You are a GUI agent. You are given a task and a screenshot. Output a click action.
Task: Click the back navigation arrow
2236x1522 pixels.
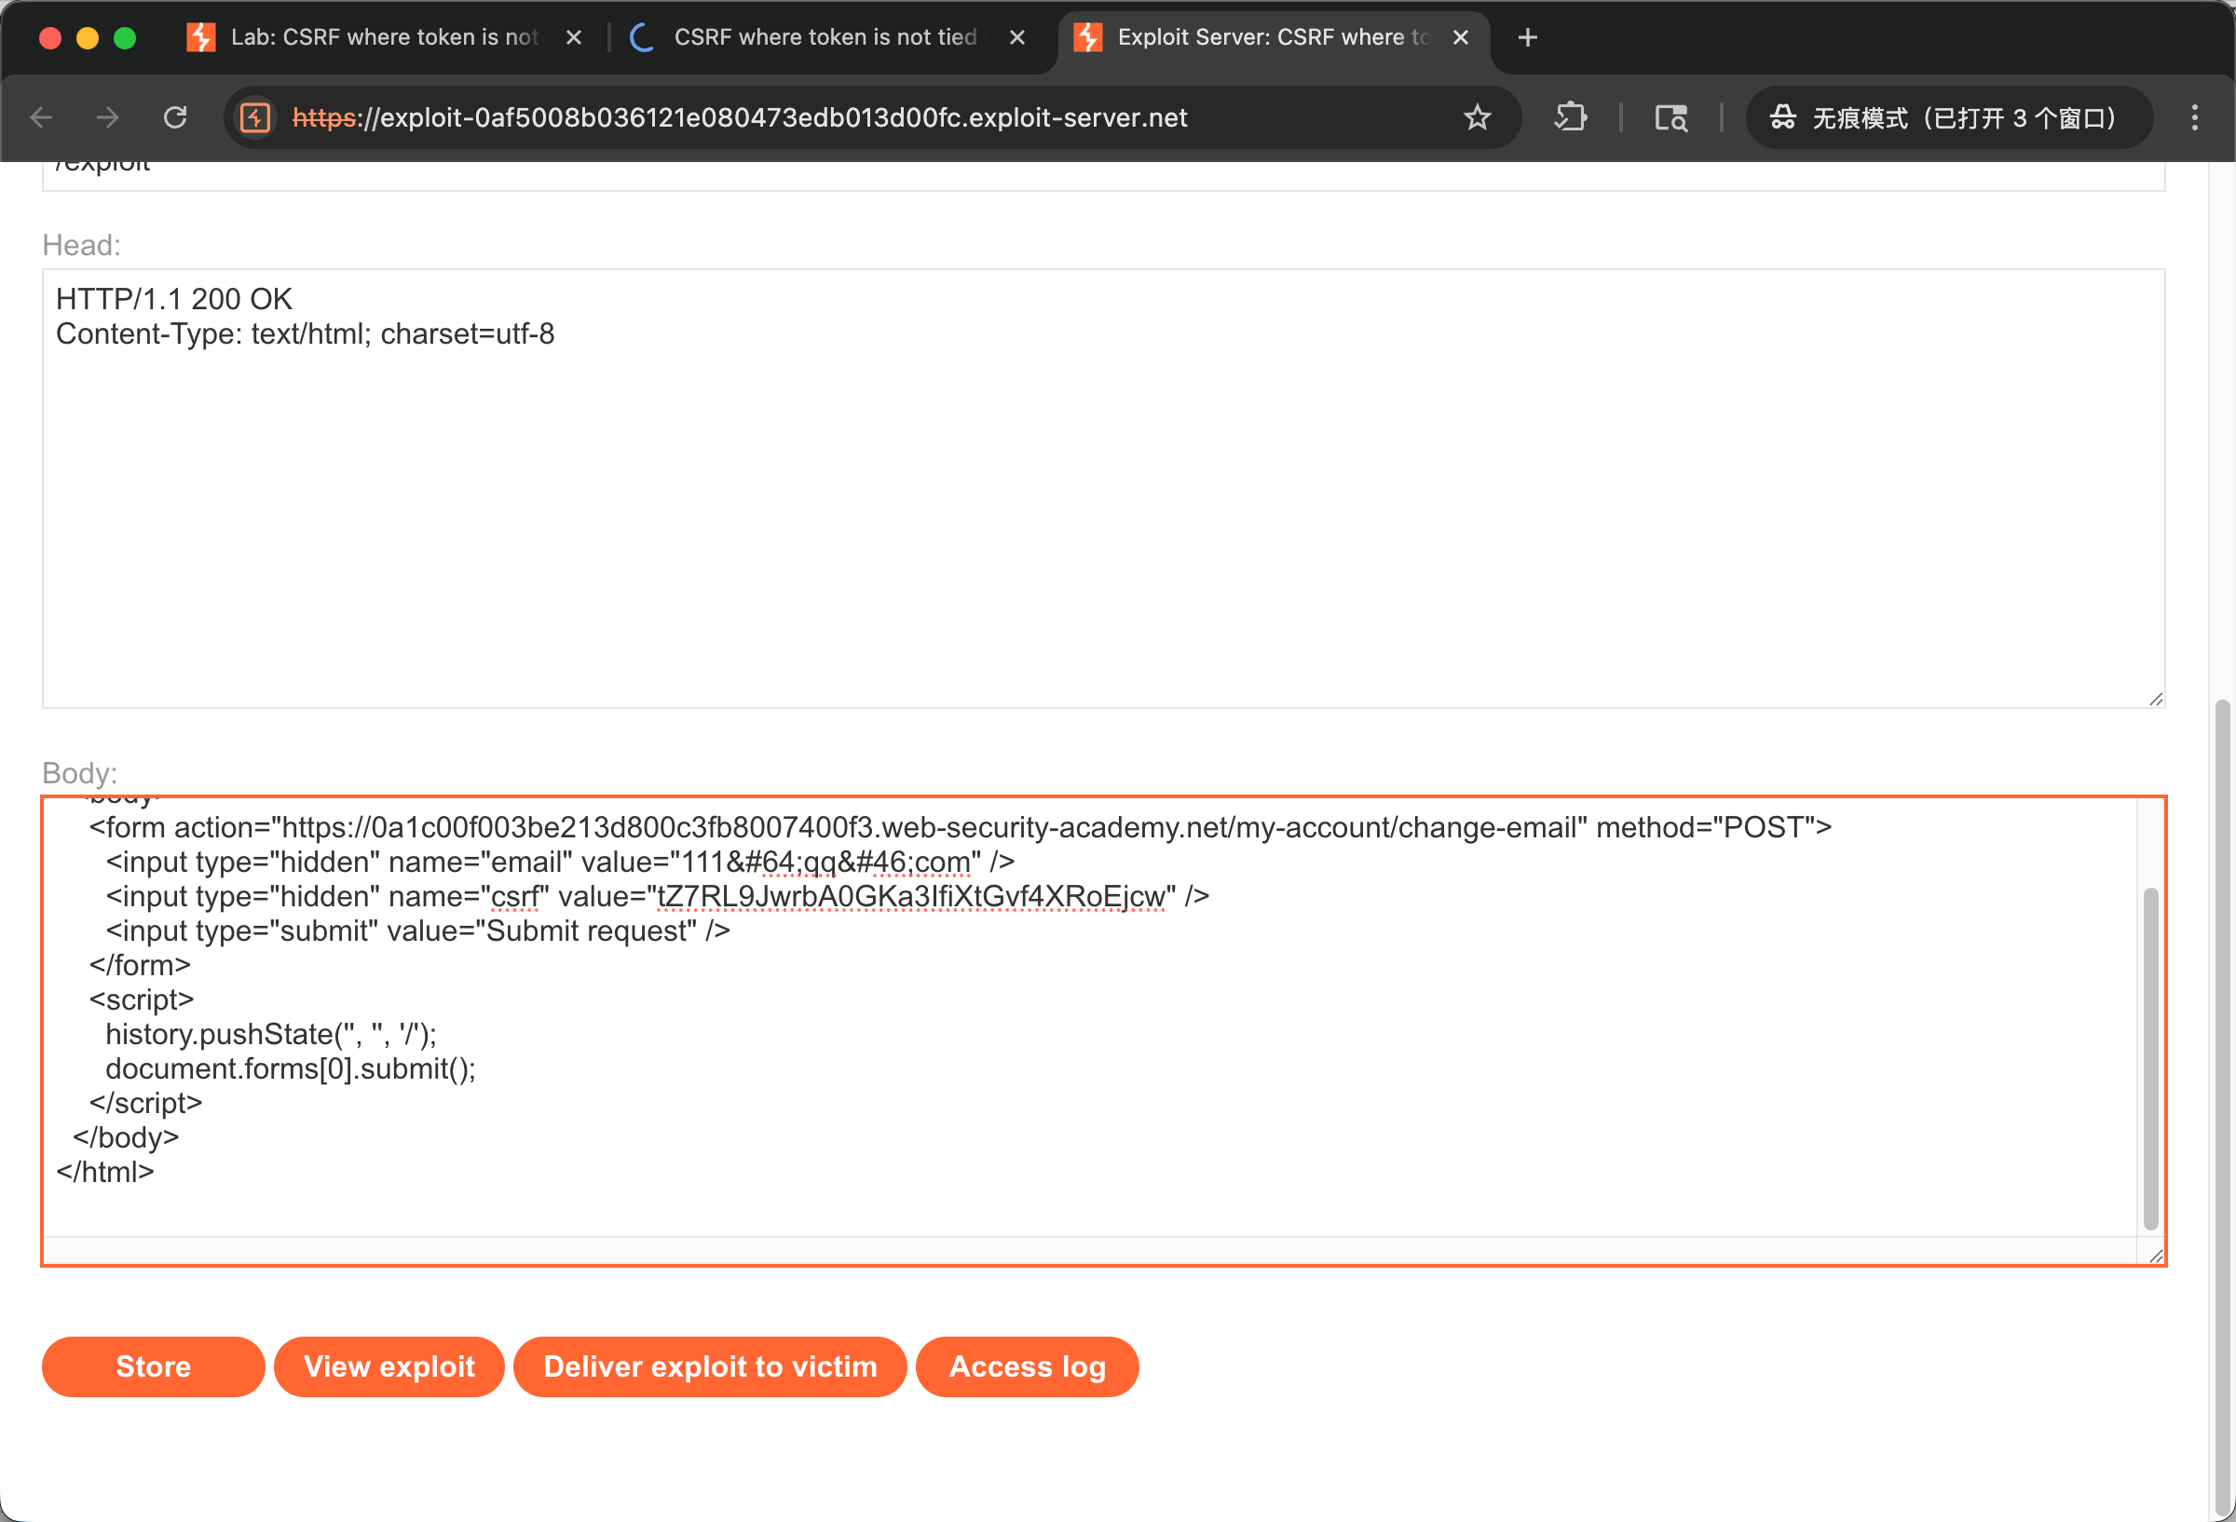pyautogui.click(x=42, y=117)
